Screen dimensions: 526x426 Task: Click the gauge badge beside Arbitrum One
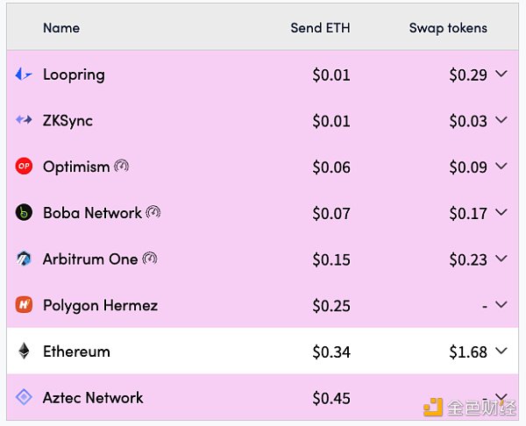tap(150, 259)
